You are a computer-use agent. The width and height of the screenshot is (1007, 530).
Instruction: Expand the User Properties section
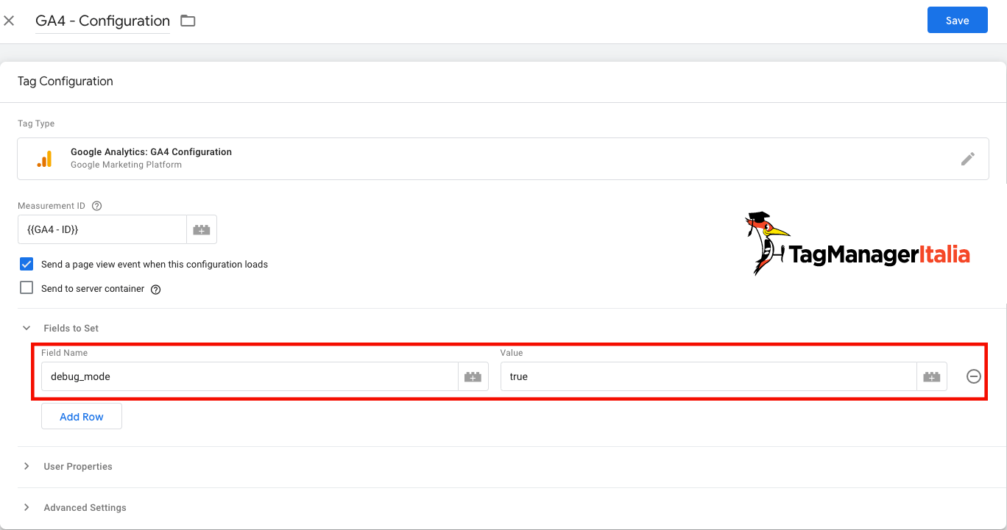click(x=26, y=467)
